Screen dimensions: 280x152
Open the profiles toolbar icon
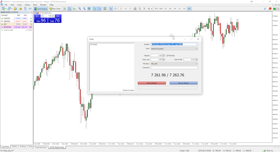[9, 9]
